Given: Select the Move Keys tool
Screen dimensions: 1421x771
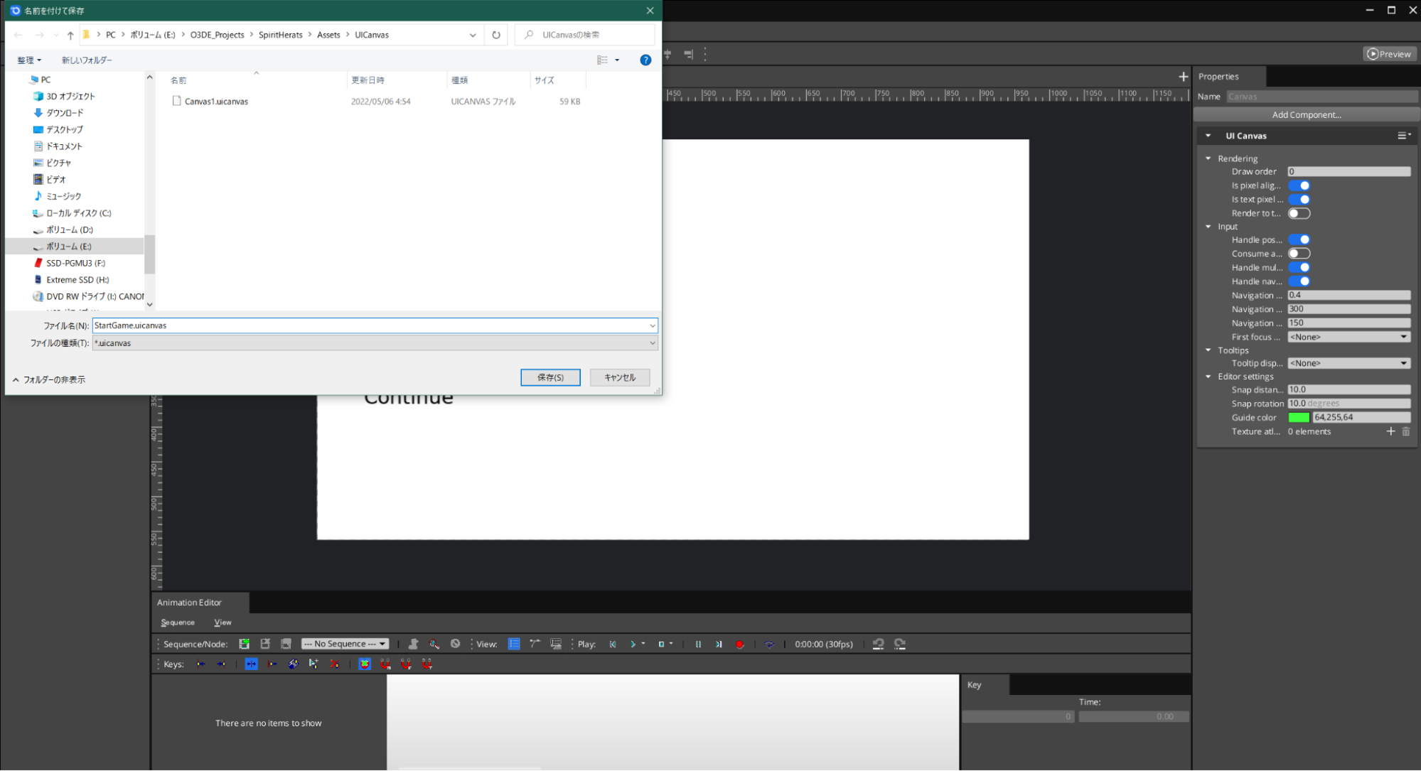Looking at the screenshot, I should (251, 664).
